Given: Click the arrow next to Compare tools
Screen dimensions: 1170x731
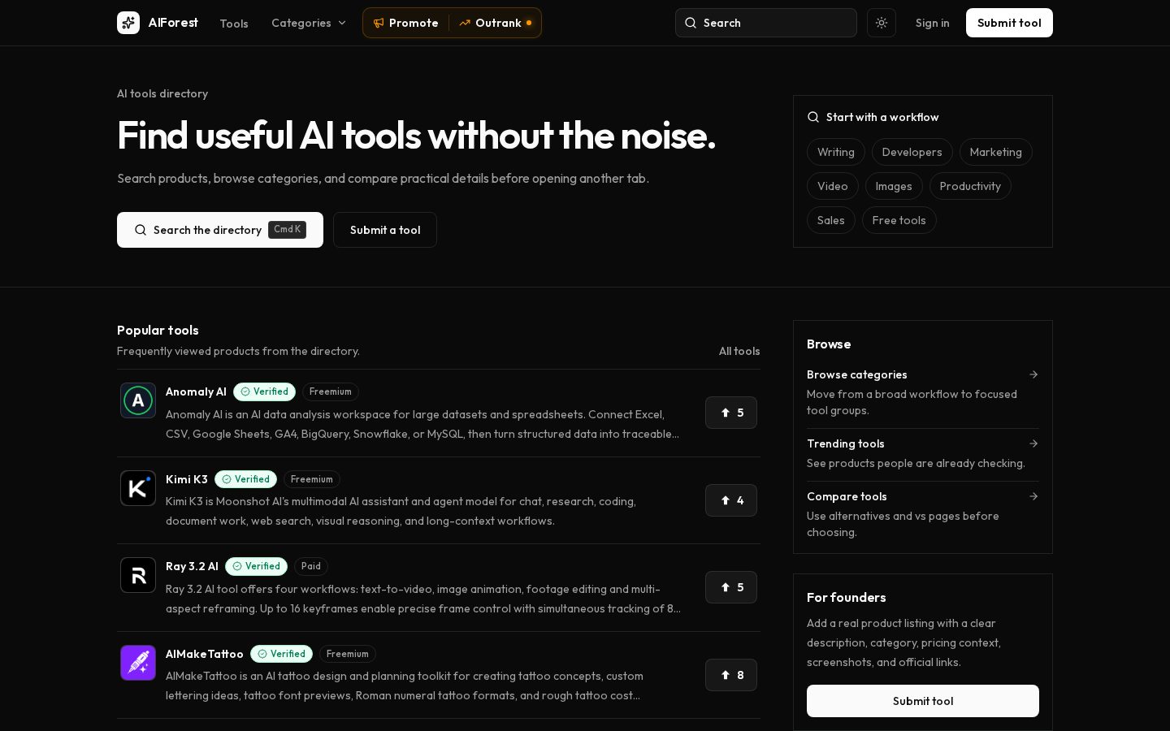Looking at the screenshot, I should tap(1033, 496).
